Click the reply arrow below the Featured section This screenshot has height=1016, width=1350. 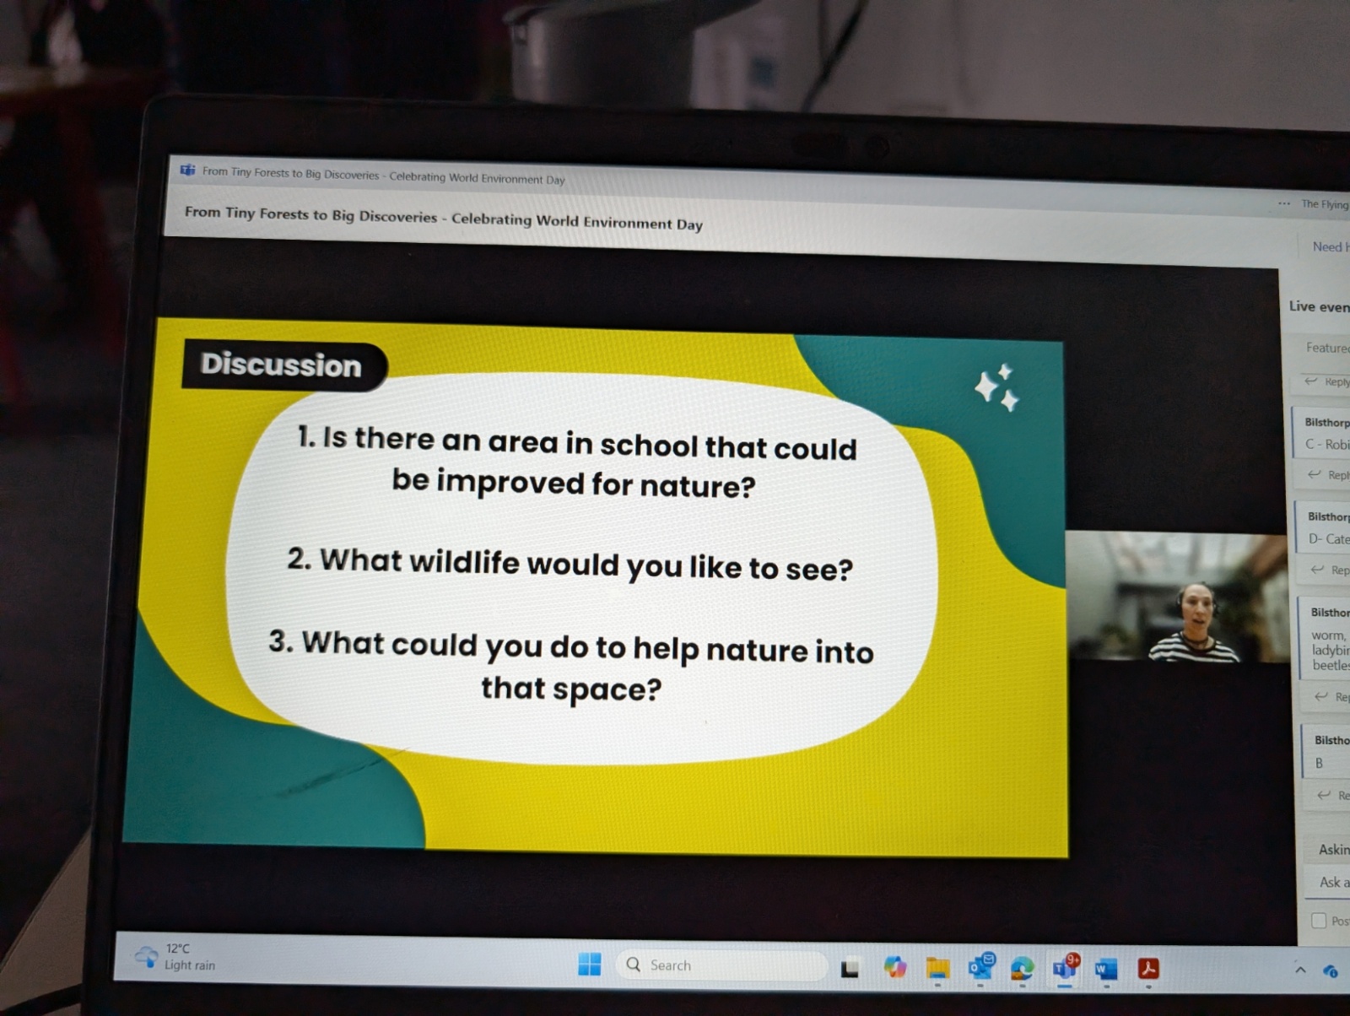(x=1311, y=381)
